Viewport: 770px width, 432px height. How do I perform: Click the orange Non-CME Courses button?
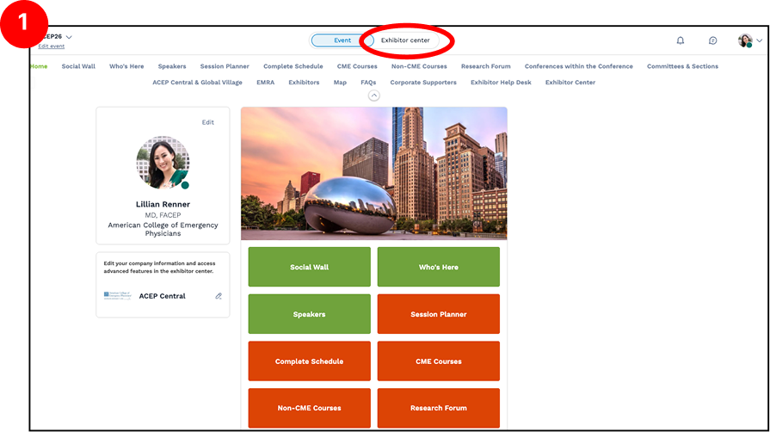tap(310, 408)
